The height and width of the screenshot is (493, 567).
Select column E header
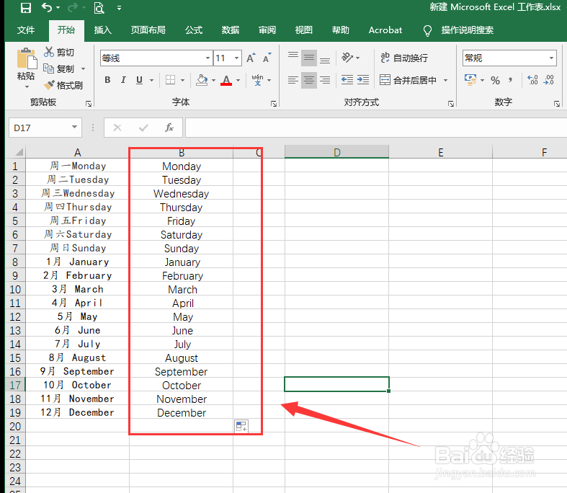(x=440, y=152)
